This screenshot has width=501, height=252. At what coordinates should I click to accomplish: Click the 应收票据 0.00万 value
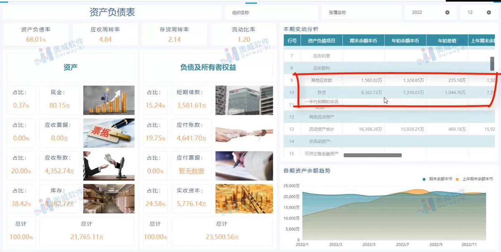click(59, 138)
